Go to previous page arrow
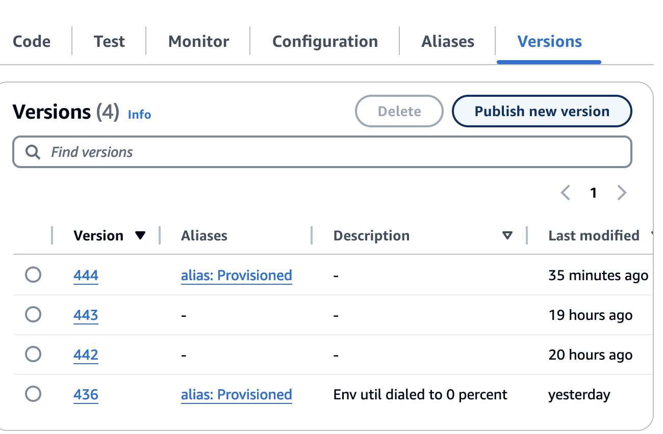 [x=565, y=193]
